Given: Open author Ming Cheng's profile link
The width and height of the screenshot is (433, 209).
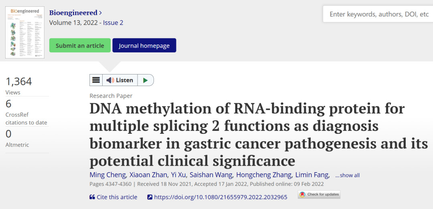Looking at the screenshot, I should pos(108,175).
